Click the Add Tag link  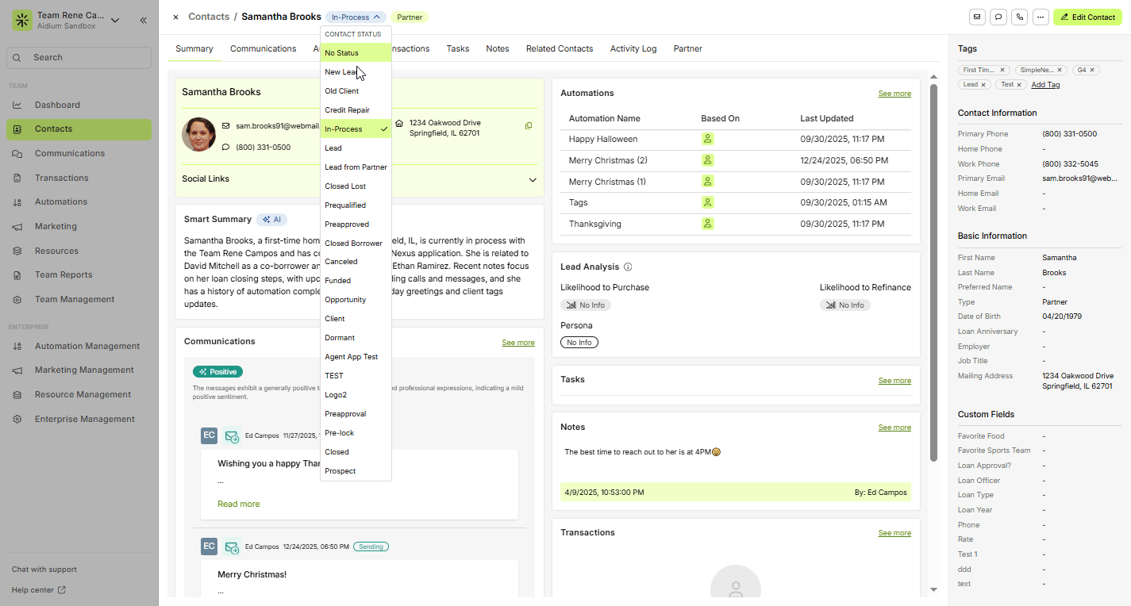(x=1045, y=85)
